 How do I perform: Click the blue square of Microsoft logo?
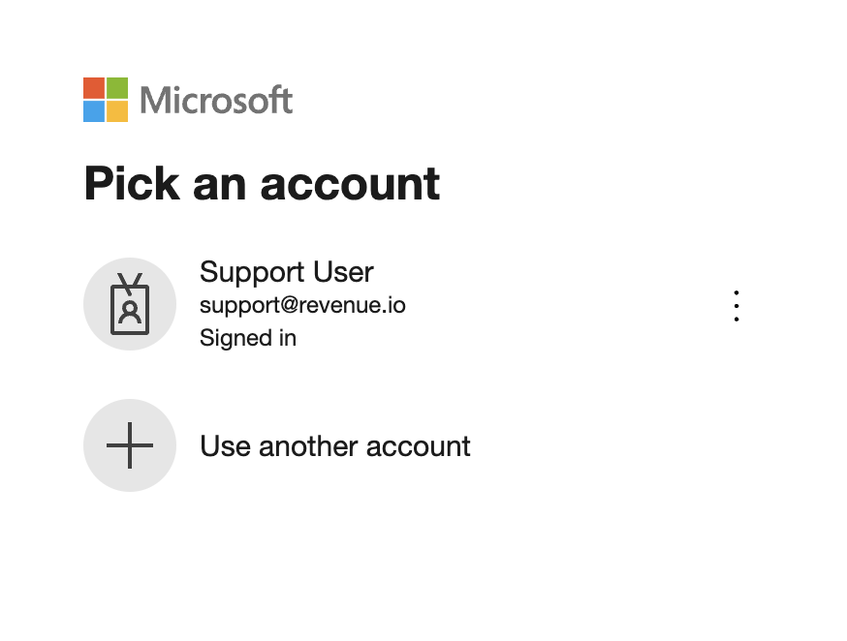(x=94, y=111)
